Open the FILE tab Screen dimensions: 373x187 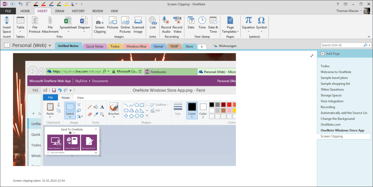coord(8,11)
